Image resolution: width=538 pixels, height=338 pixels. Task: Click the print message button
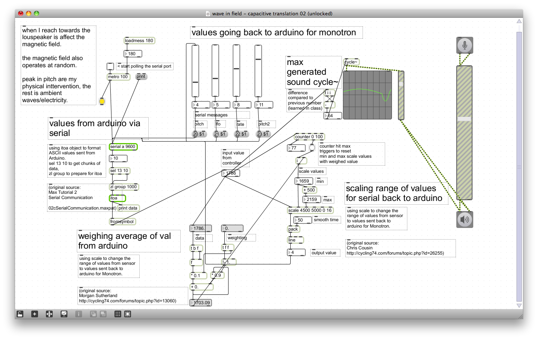141,77
